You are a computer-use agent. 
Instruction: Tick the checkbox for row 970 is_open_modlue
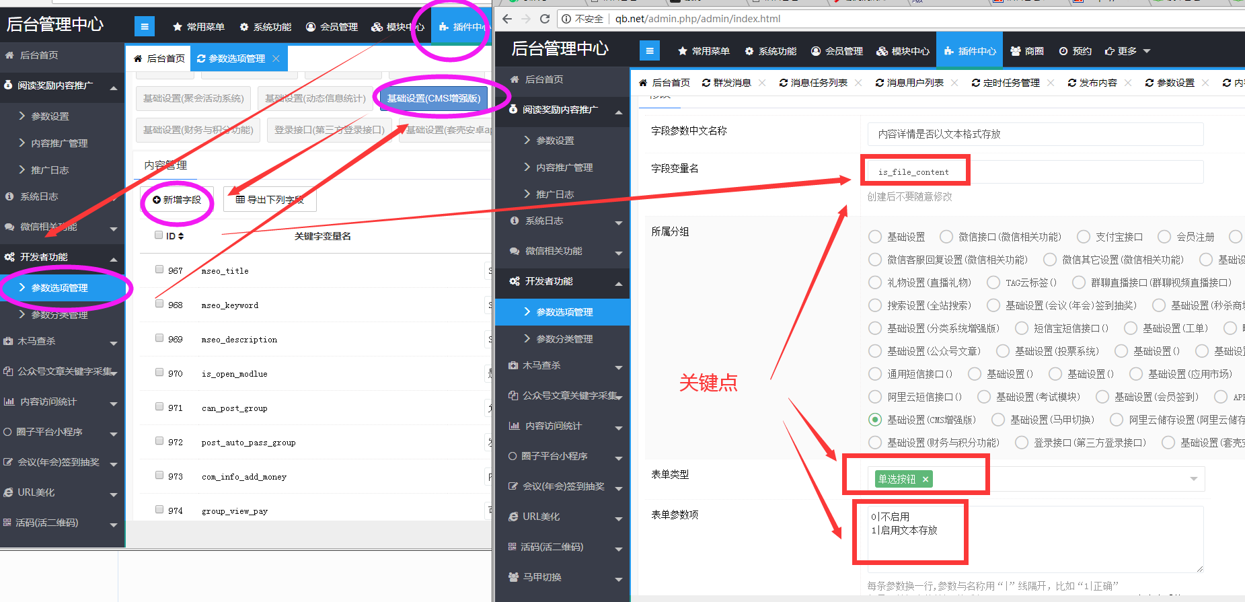159,372
